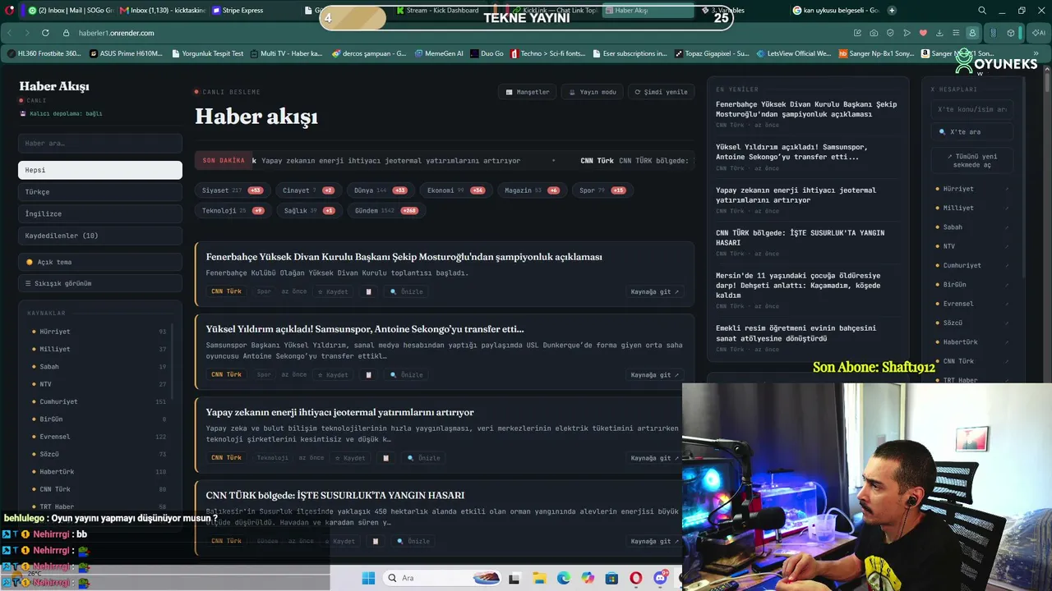Select Hürriyet in Kaynaklar source list
Screen dimensions: 1052x591
click(x=99, y=332)
